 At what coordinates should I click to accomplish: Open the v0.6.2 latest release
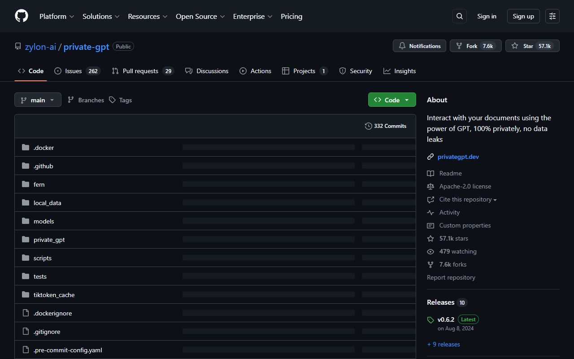(x=446, y=319)
